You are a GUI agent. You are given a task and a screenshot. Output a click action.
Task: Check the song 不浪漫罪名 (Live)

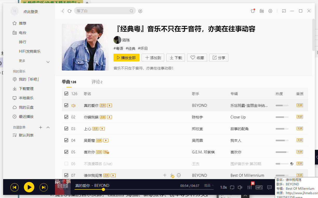click(x=66, y=164)
